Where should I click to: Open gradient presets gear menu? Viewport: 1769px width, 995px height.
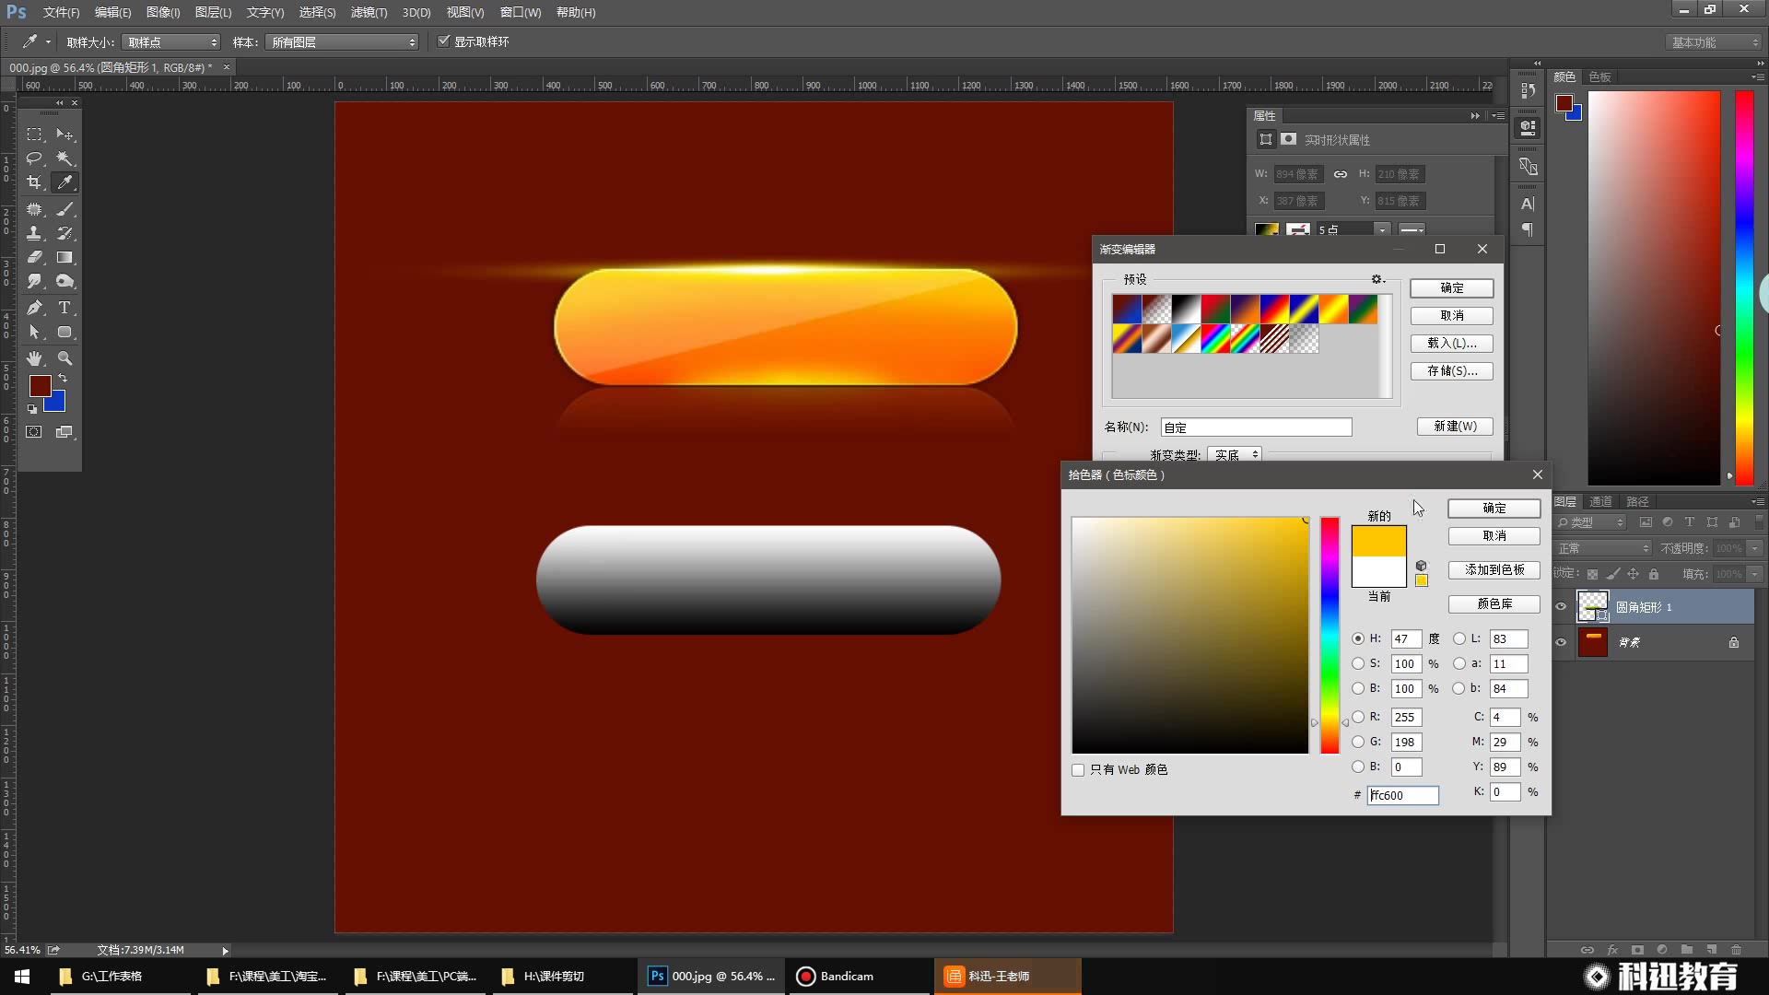[1377, 279]
